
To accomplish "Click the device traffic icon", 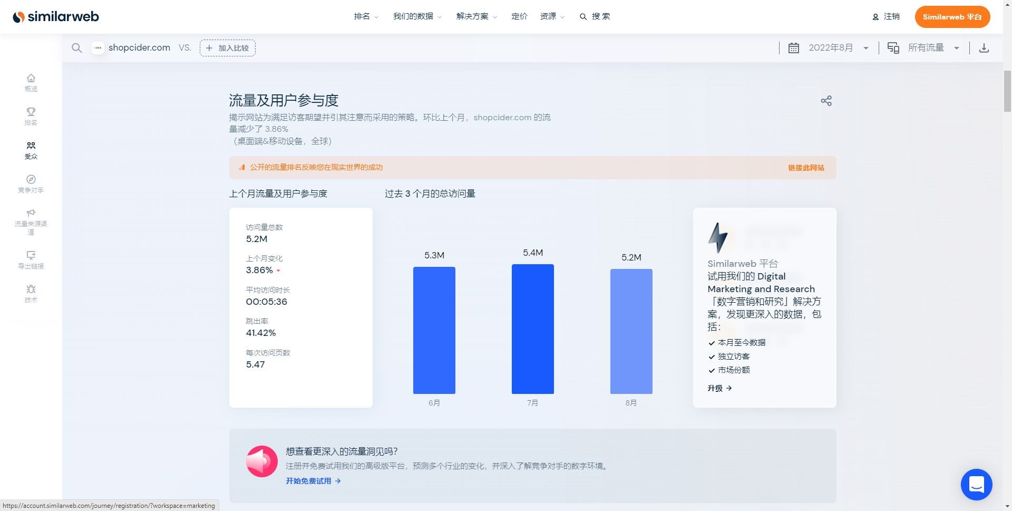I will (x=893, y=48).
